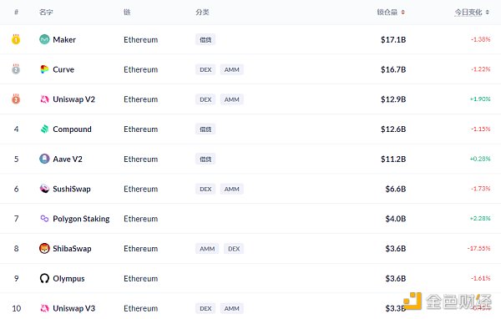Select the Compound green logo icon

[44, 129]
